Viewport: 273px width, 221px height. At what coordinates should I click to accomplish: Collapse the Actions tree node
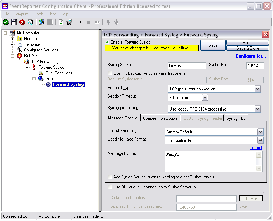34,79
